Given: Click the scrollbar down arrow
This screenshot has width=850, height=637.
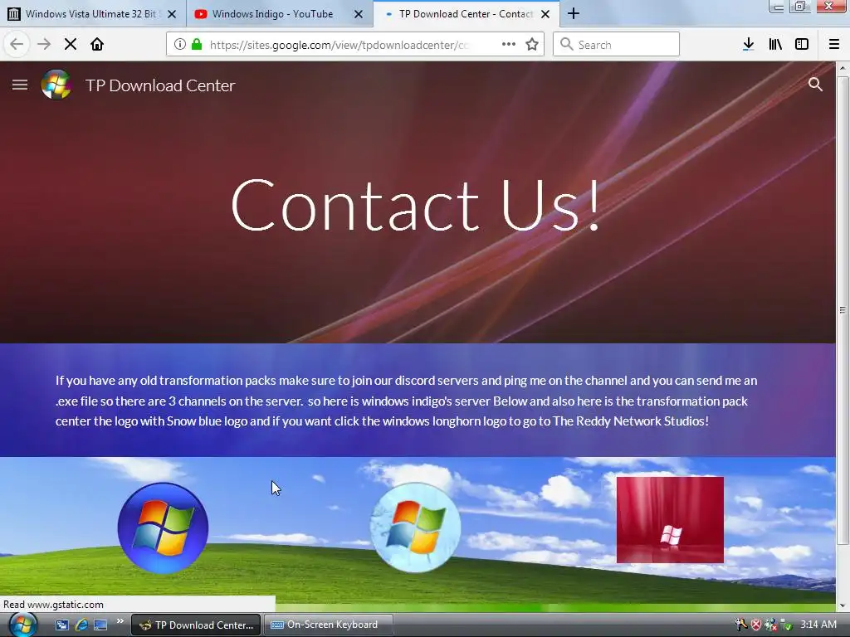Looking at the screenshot, I should 843,605.
